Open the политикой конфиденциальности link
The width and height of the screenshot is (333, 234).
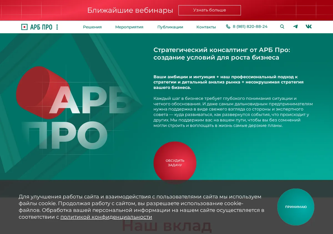106,217
